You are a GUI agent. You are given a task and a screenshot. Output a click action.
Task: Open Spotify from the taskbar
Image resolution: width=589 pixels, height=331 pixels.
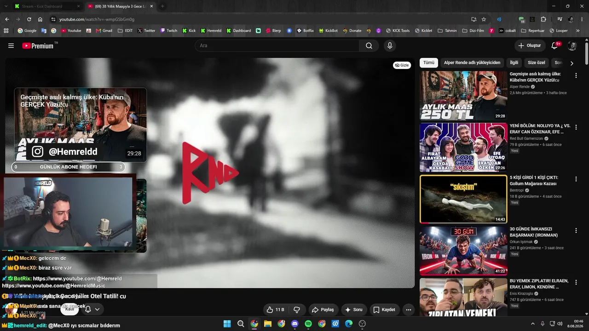point(308,324)
